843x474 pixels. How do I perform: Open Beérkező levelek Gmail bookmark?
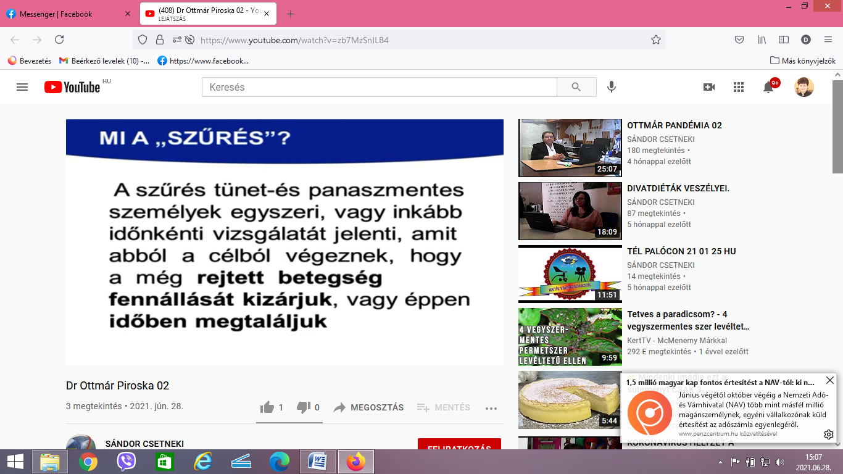104,60
